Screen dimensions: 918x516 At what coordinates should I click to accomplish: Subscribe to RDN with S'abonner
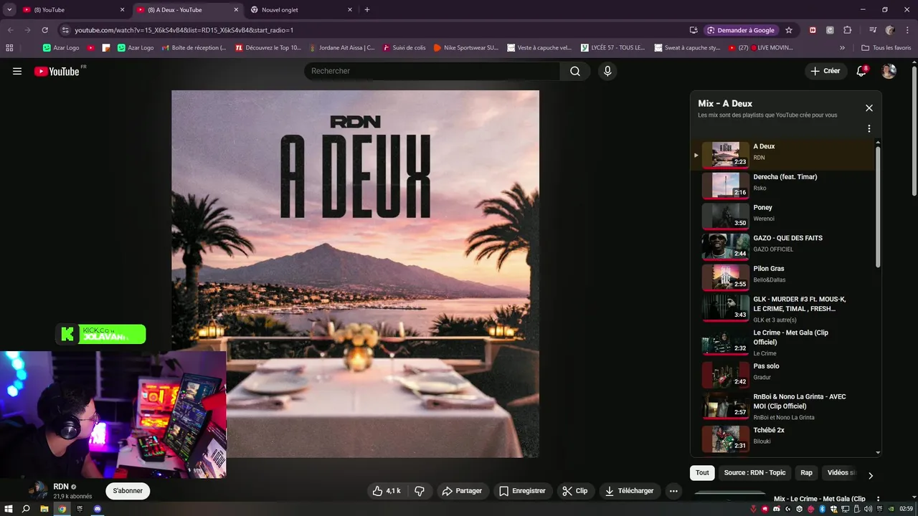point(128,491)
